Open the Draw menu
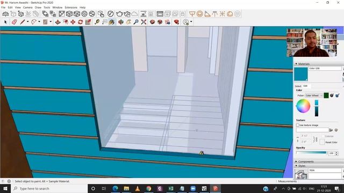Viewport: 344px width, 193px height. coord(38,8)
